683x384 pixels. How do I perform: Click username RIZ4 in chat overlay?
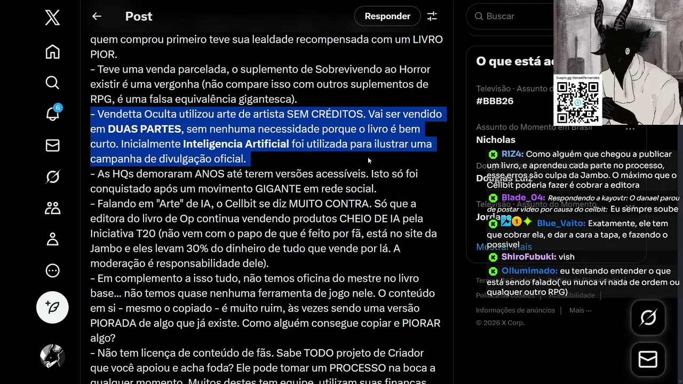click(512, 154)
